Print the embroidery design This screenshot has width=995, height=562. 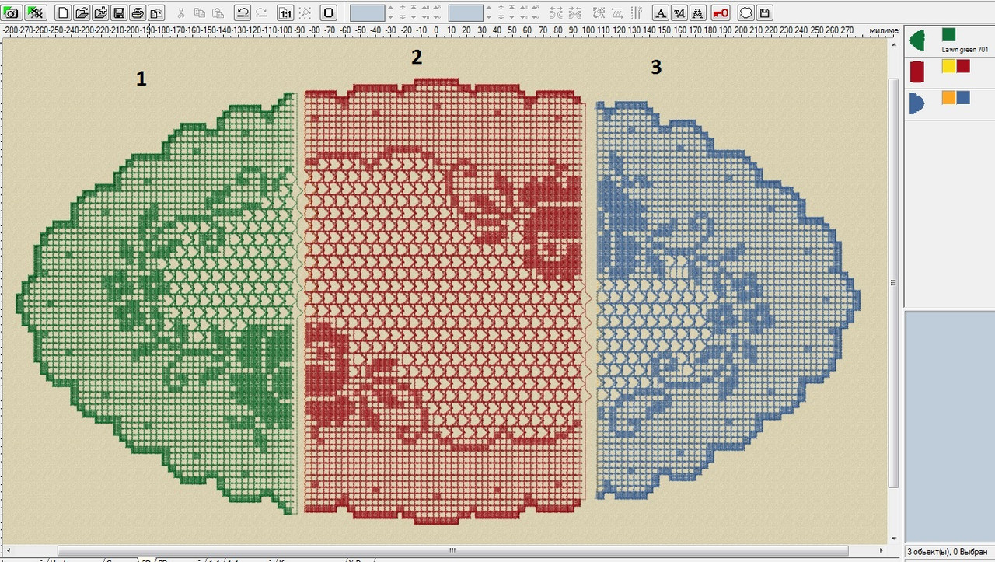138,12
